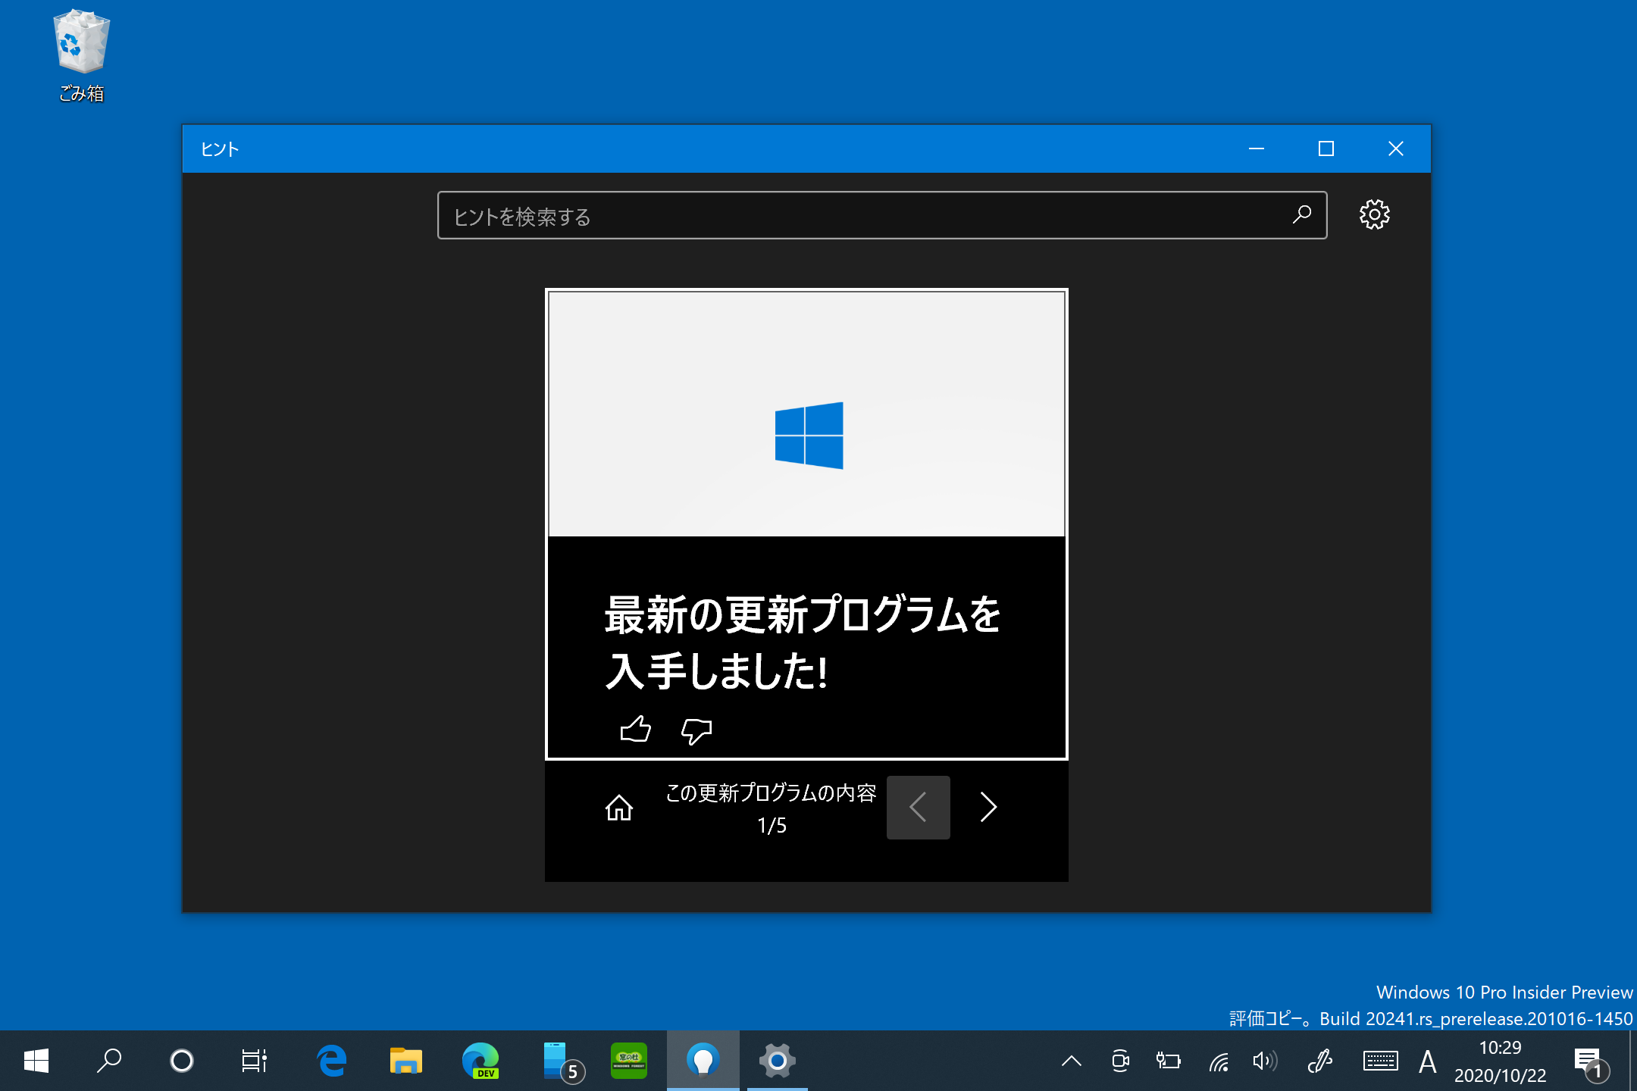This screenshot has height=1091, width=1637.
Task: Give a thumbs up to the current tip
Action: tap(635, 730)
